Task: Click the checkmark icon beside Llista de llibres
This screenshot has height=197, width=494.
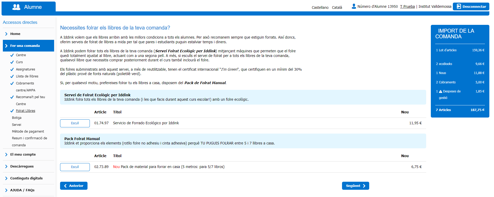Action: (x=12, y=76)
